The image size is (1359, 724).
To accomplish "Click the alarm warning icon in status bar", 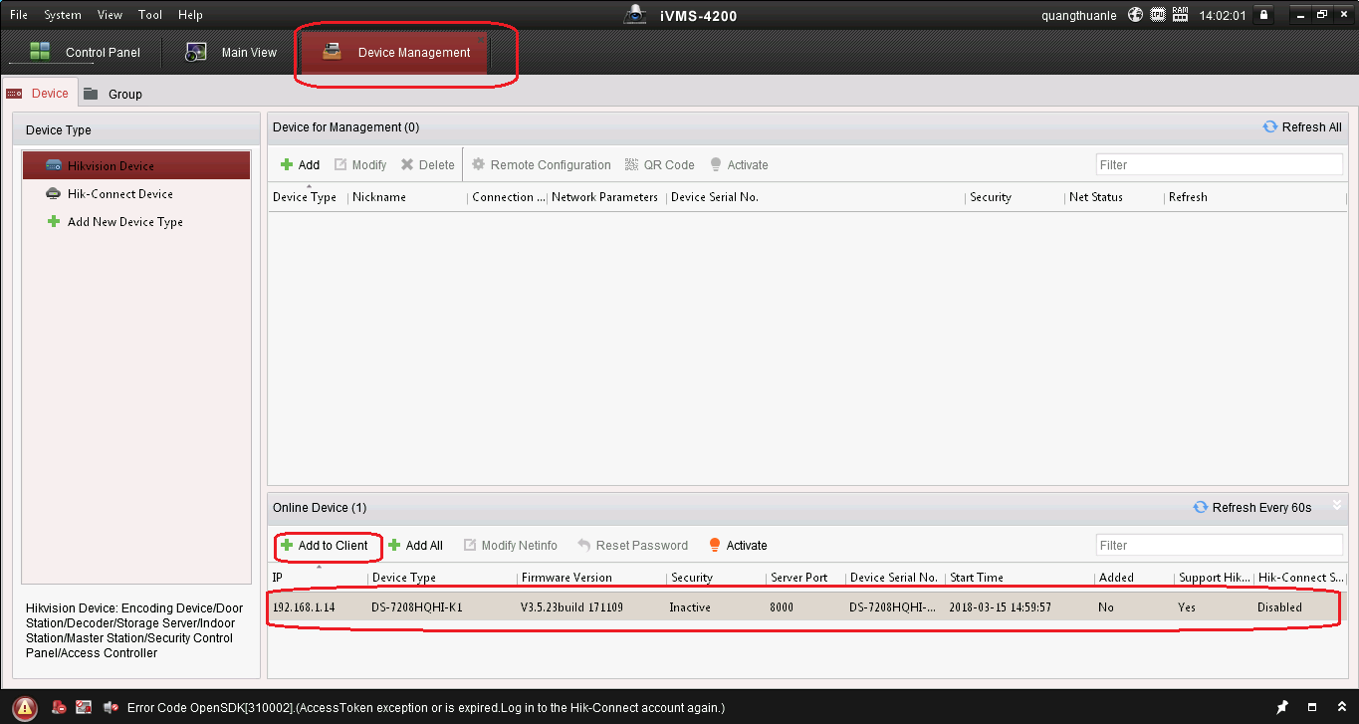I will pos(25,708).
